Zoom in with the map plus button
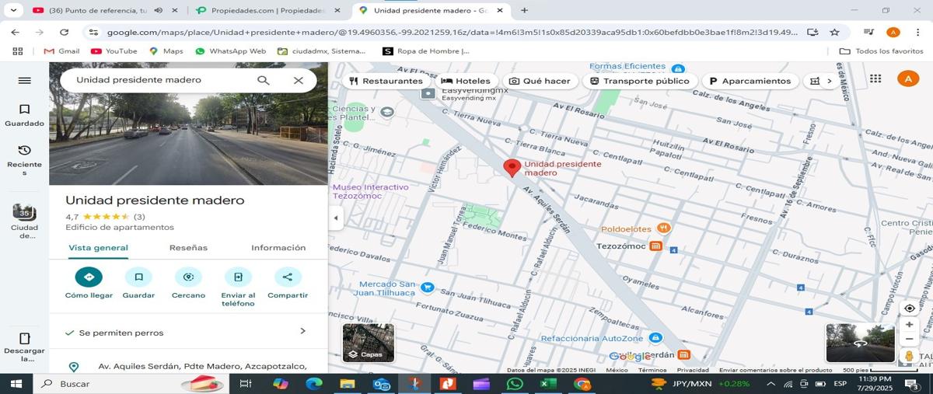Image resolution: width=933 pixels, height=394 pixels. point(909,325)
